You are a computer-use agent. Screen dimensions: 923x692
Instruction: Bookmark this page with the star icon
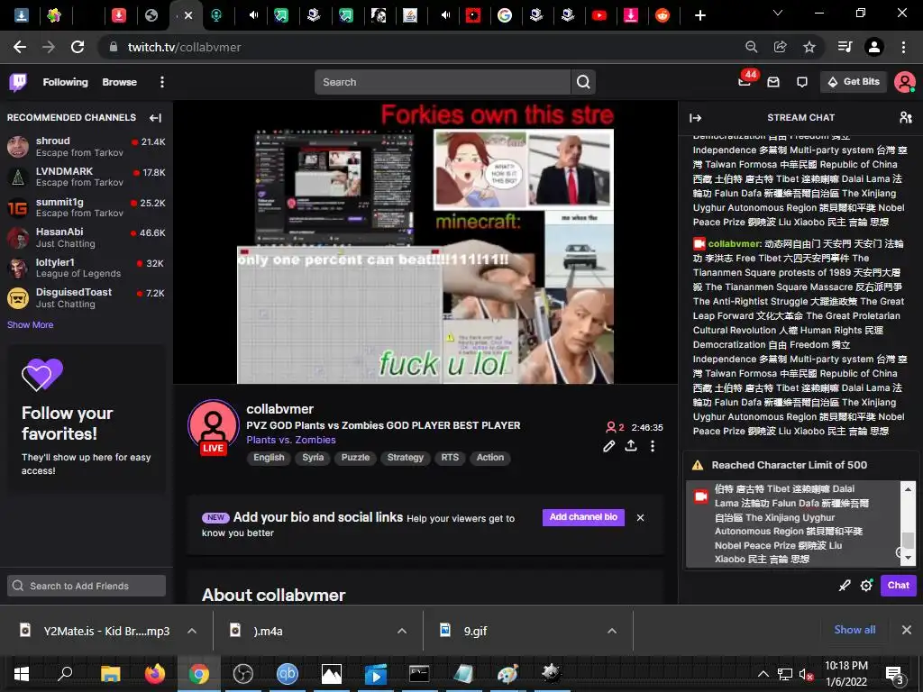(809, 47)
